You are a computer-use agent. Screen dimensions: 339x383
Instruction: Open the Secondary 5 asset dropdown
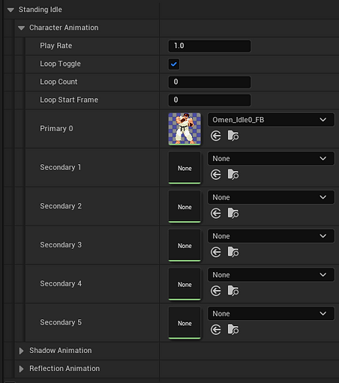(271, 313)
